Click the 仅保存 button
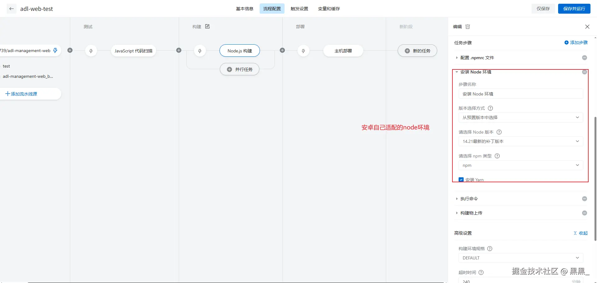This screenshot has height=283, width=597. pyautogui.click(x=543, y=9)
